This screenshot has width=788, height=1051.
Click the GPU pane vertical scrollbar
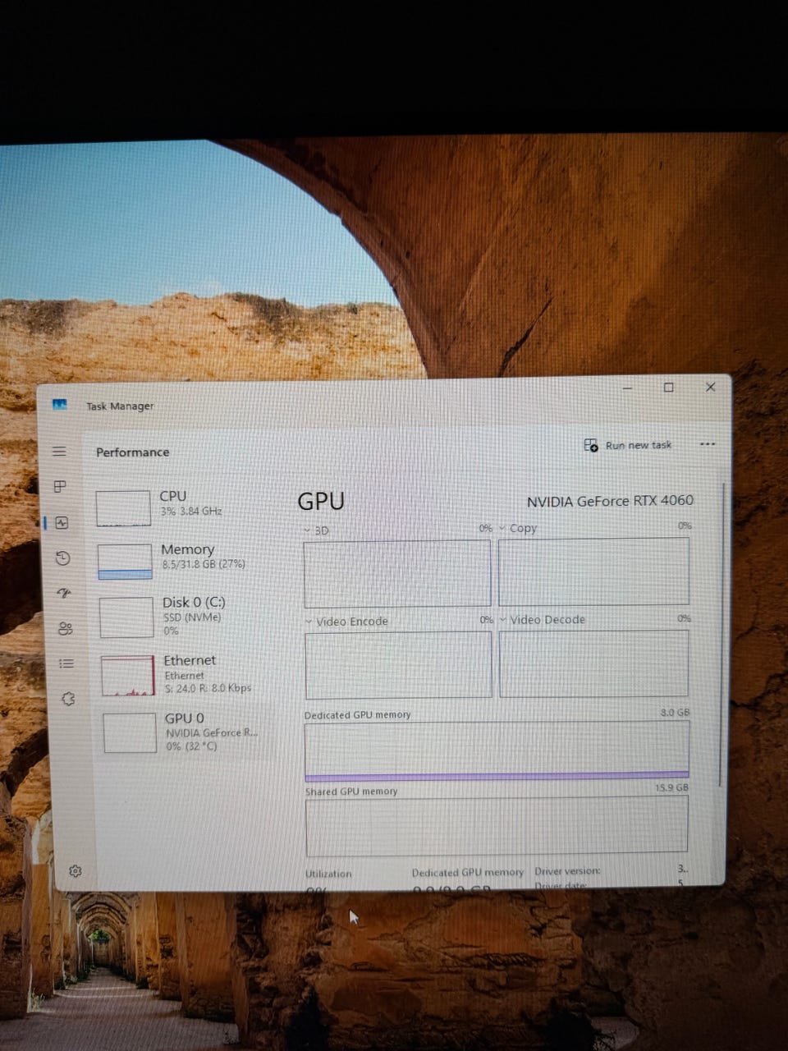(722, 636)
